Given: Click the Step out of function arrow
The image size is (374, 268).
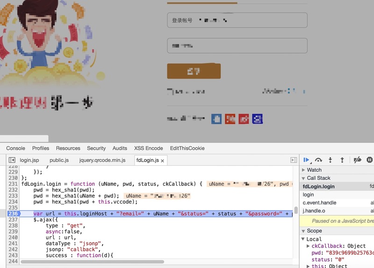Looking at the screenshot, I should tap(342, 160).
